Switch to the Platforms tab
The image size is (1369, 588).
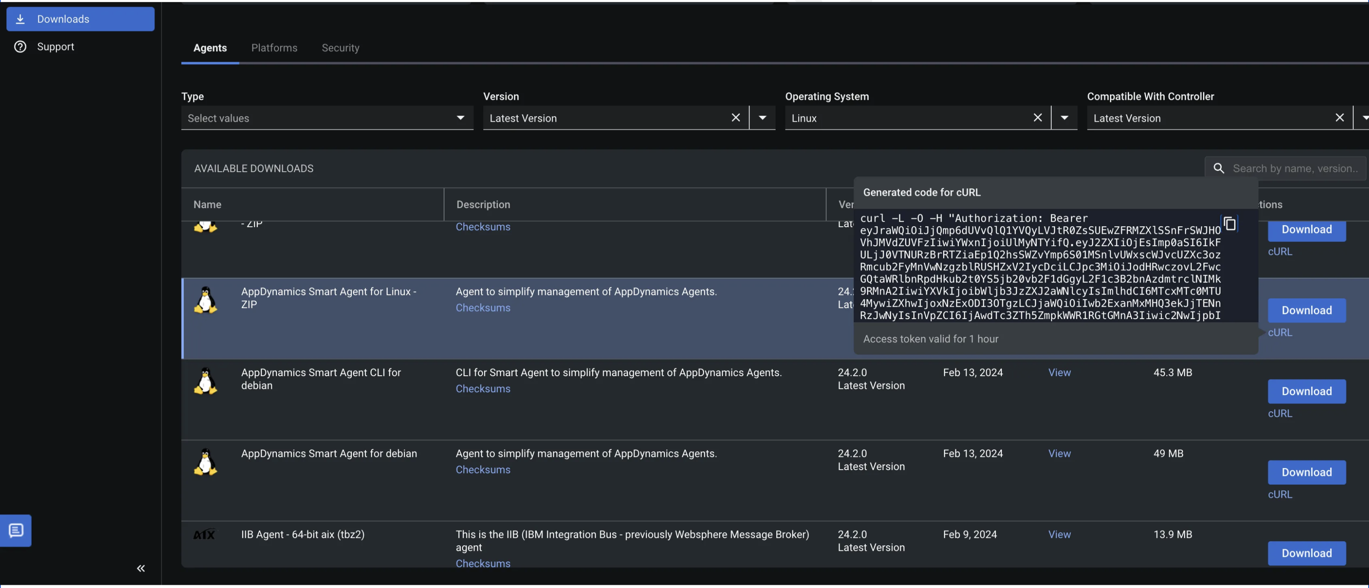click(274, 48)
